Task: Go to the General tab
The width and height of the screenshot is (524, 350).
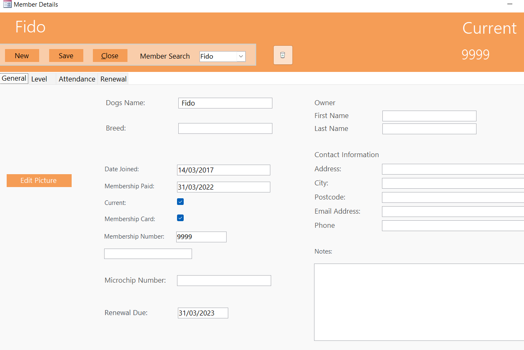Action: click(14, 79)
